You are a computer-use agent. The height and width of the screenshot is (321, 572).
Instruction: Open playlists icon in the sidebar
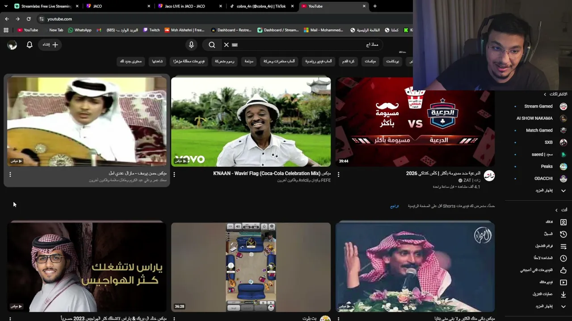coord(563,246)
